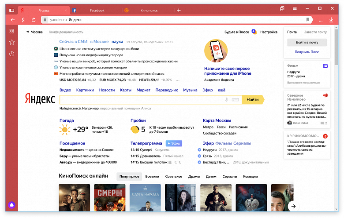Image resolution: width=344 pixels, height=218 pixels.
Task: Switch news to наука tab
Action: [x=117, y=42]
